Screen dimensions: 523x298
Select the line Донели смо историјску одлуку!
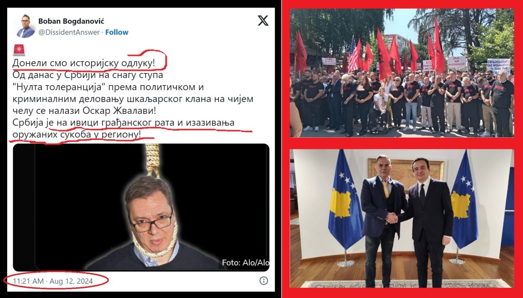pyautogui.click(x=84, y=63)
